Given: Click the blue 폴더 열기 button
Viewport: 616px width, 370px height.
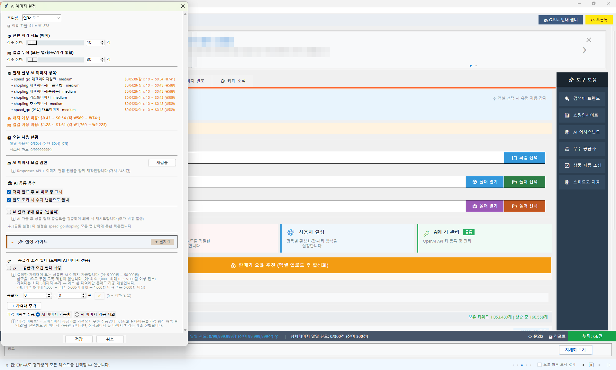Looking at the screenshot, I should [485, 182].
